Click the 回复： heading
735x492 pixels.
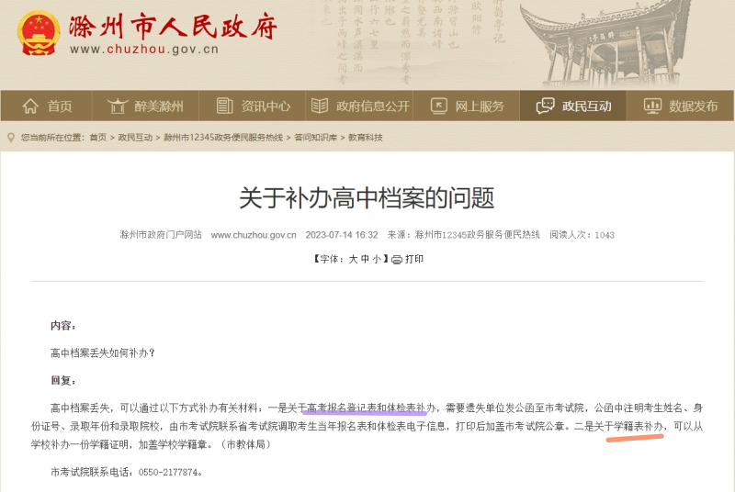pyautogui.click(x=63, y=381)
